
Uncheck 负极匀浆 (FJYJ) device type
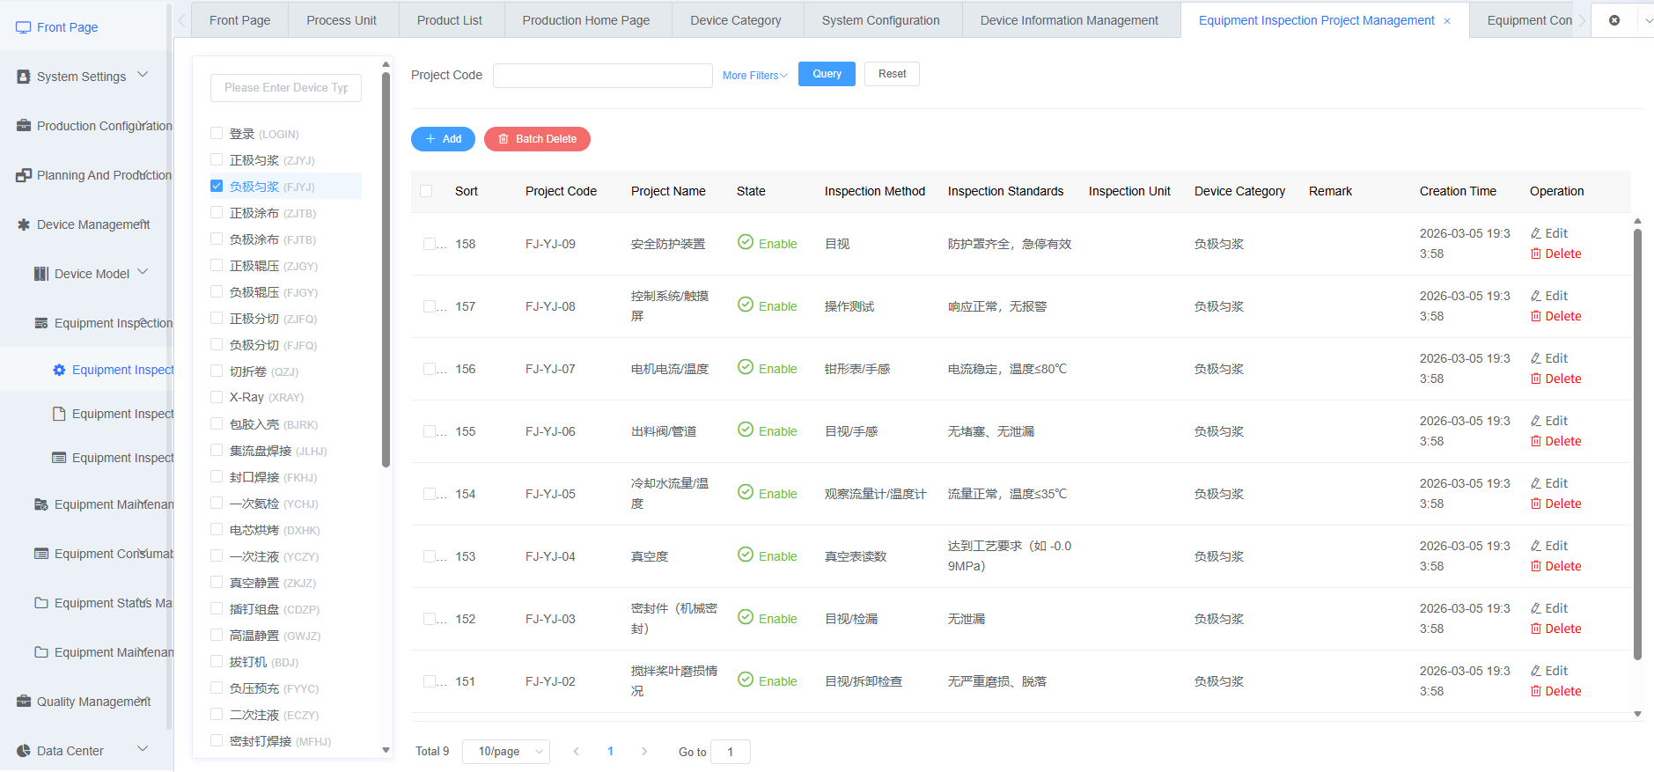[x=217, y=186]
